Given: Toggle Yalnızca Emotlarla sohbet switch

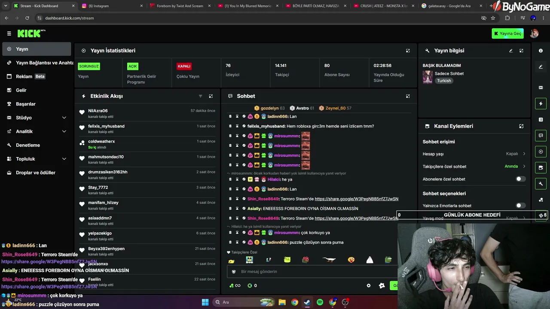Looking at the screenshot, I should click(x=520, y=206).
